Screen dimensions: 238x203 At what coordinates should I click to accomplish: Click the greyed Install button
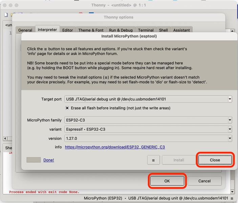tap(179, 160)
